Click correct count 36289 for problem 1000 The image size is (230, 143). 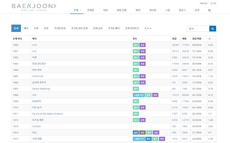point(175,45)
